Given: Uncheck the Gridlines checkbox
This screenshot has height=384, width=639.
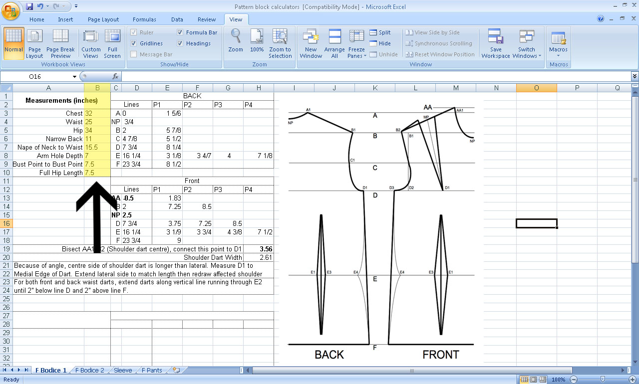Looking at the screenshot, I should [134, 43].
